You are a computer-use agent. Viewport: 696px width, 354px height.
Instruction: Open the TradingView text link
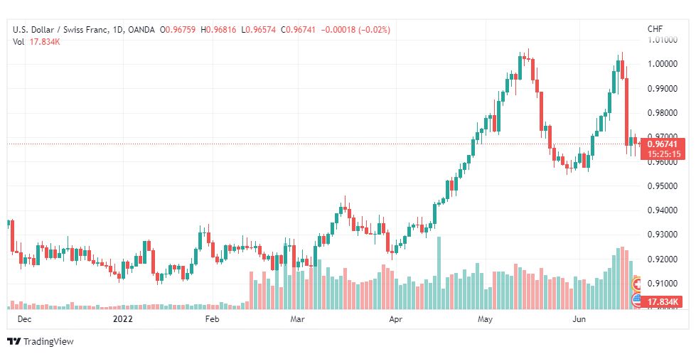48,342
